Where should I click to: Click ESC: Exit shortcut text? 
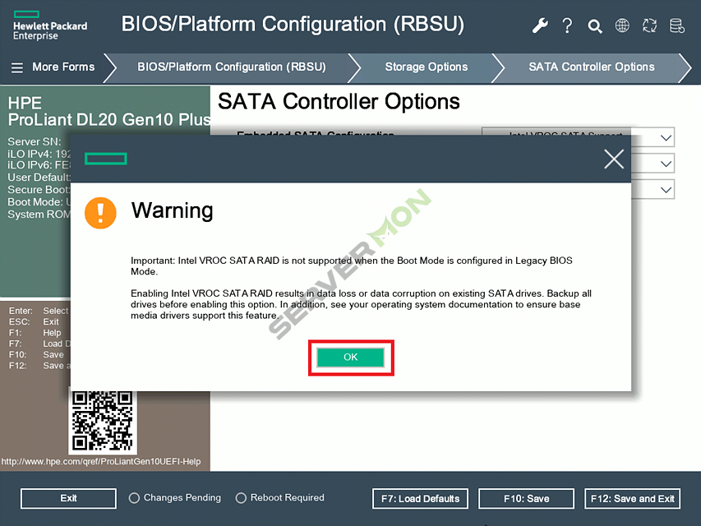pyautogui.click(x=34, y=321)
